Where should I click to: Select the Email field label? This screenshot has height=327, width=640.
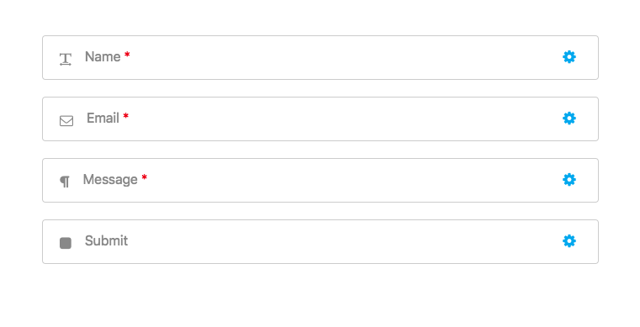coord(103,119)
